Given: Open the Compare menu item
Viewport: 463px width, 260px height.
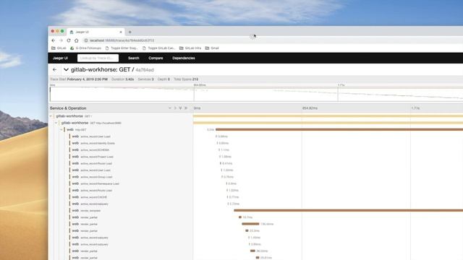Looking at the screenshot, I should (x=156, y=58).
